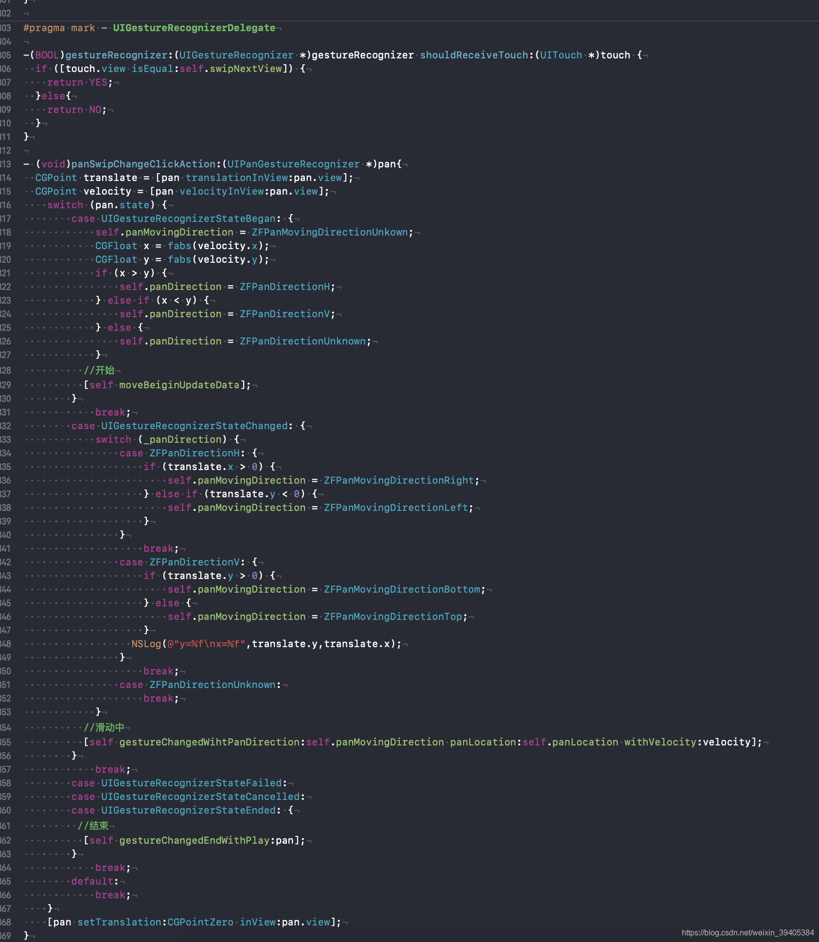This screenshot has height=942, width=819.
Task: Click 'case ZFPanDirectionV:' label
Action: [x=182, y=562]
